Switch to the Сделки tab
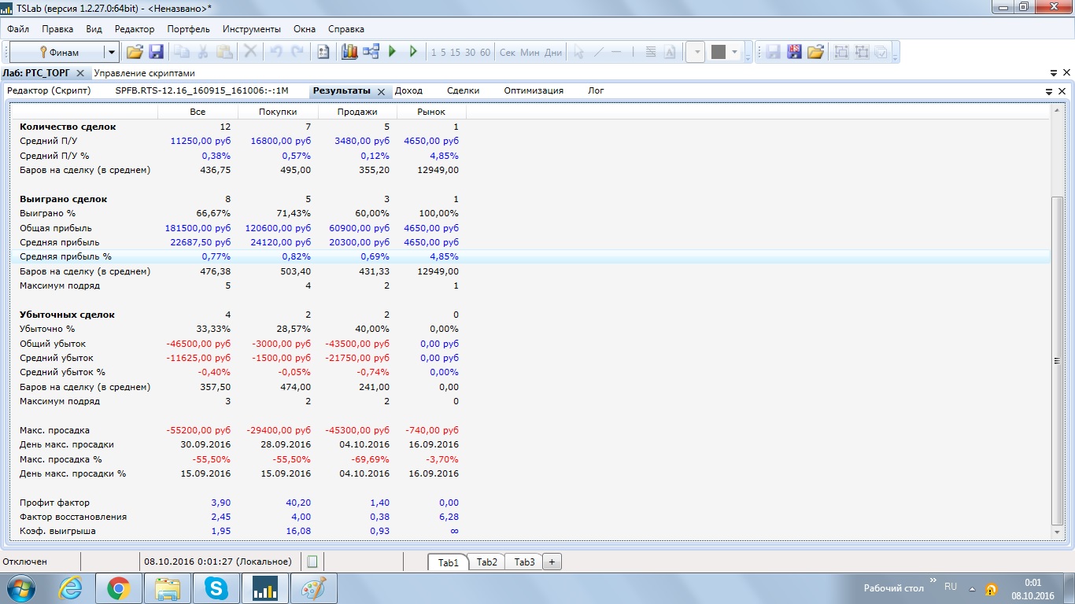The width and height of the screenshot is (1075, 604). pyautogui.click(x=463, y=90)
